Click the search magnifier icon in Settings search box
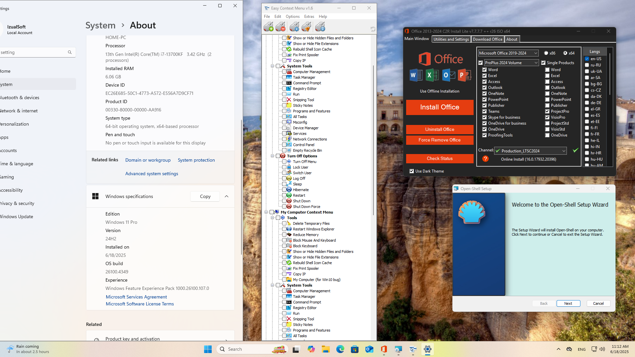The image size is (635, 357). (70, 52)
